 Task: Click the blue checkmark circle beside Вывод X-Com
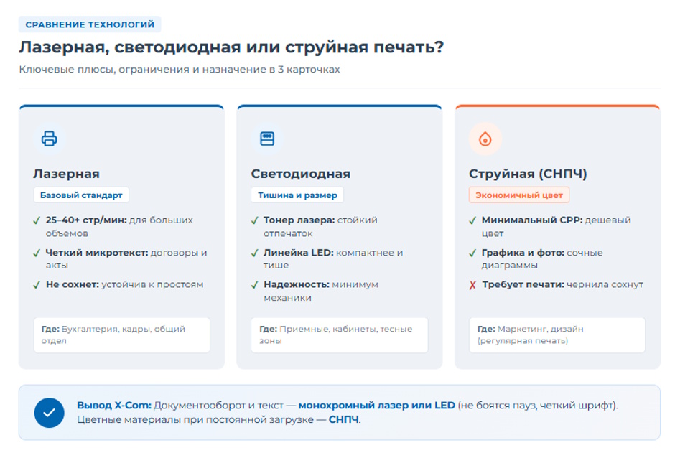[49, 413]
